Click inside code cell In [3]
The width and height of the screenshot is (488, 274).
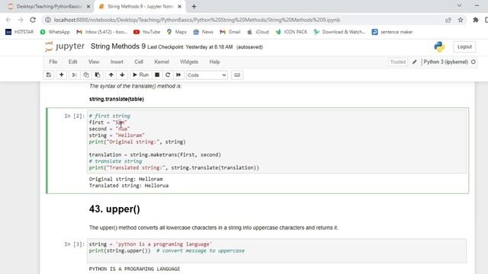pos(277,250)
